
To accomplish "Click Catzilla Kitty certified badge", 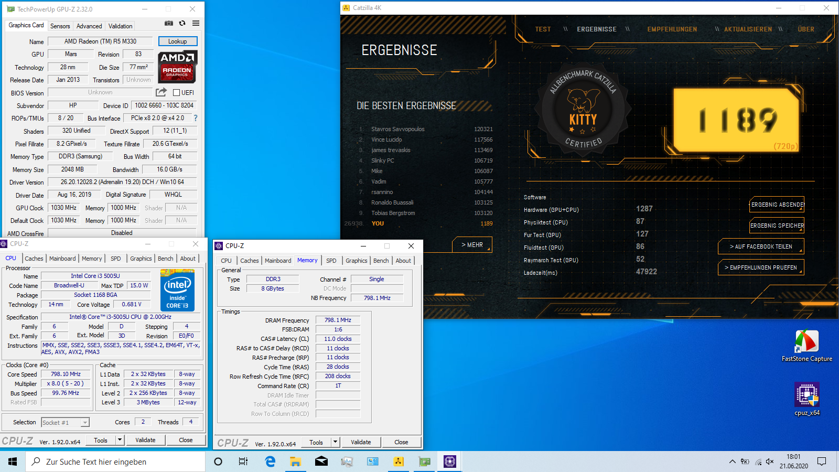I will (x=583, y=110).
